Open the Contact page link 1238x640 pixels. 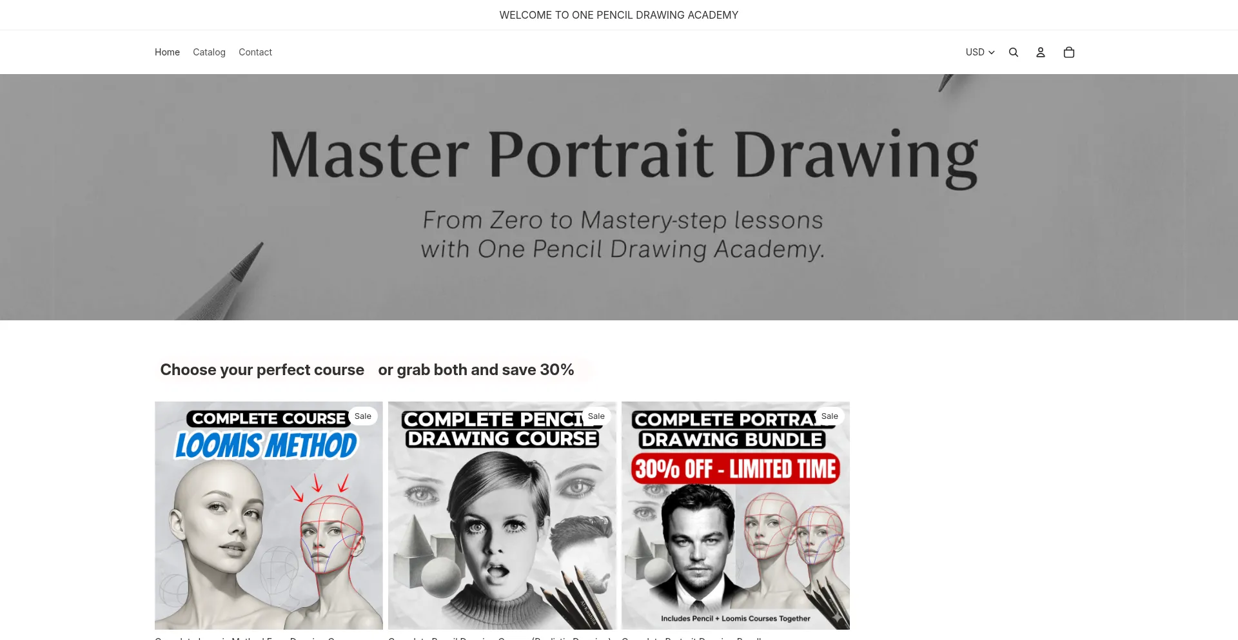(255, 52)
